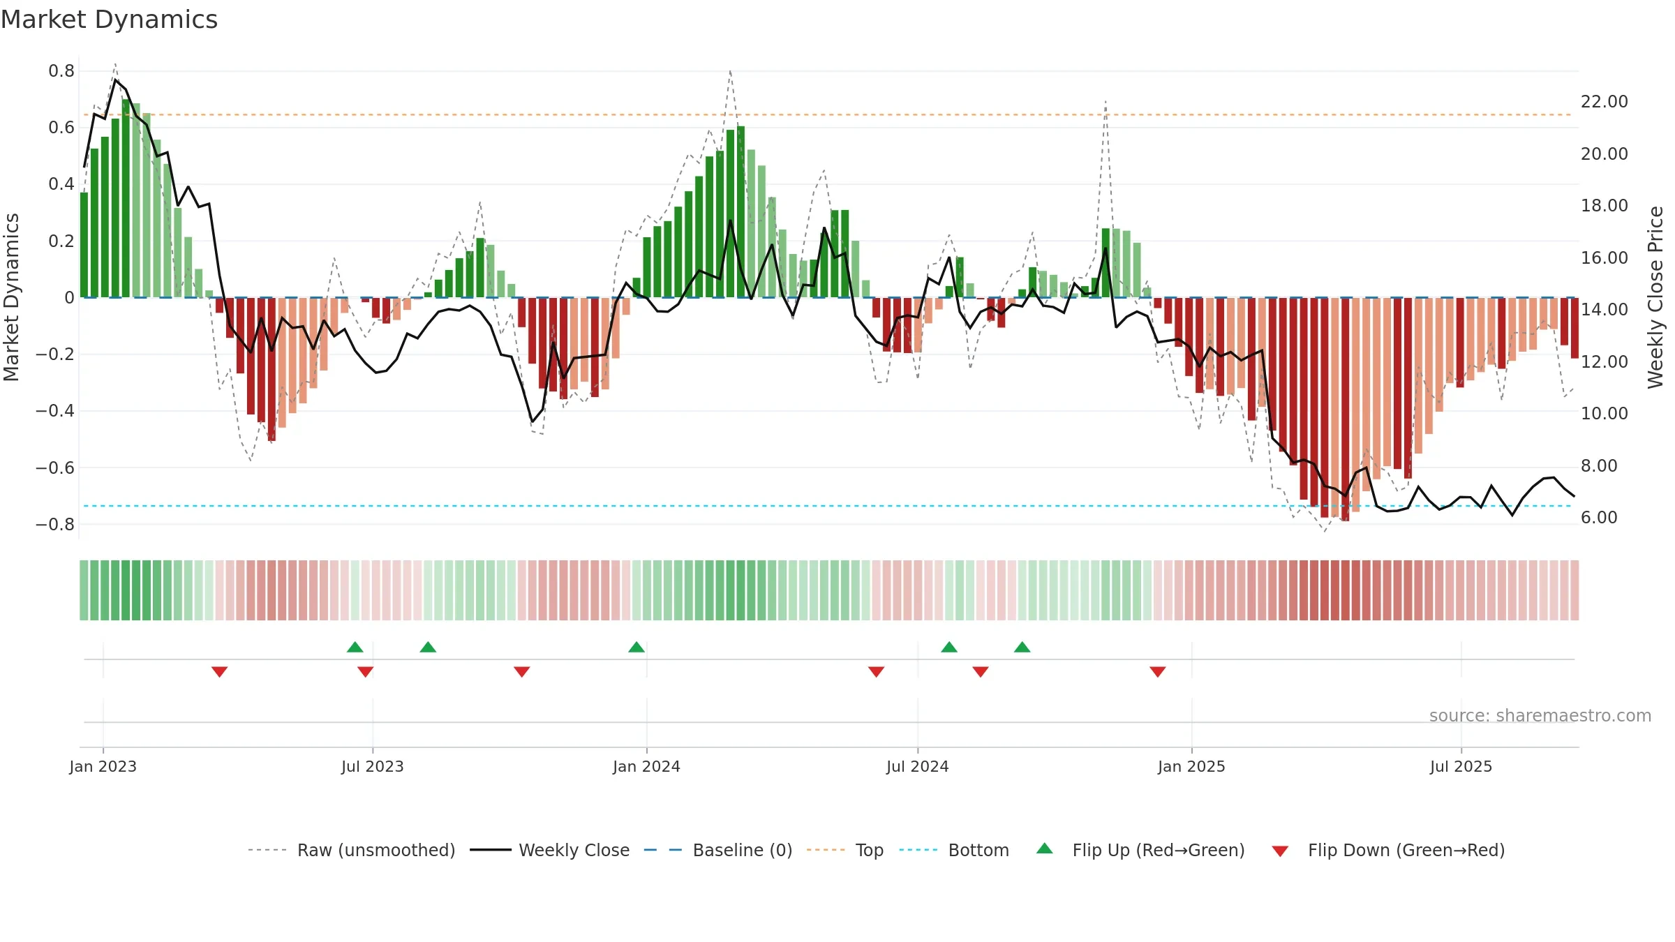Click the Jan 2024 x-axis label
Image resolution: width=1675 pixels, height=942 pixels.
[x=647, y=766]
